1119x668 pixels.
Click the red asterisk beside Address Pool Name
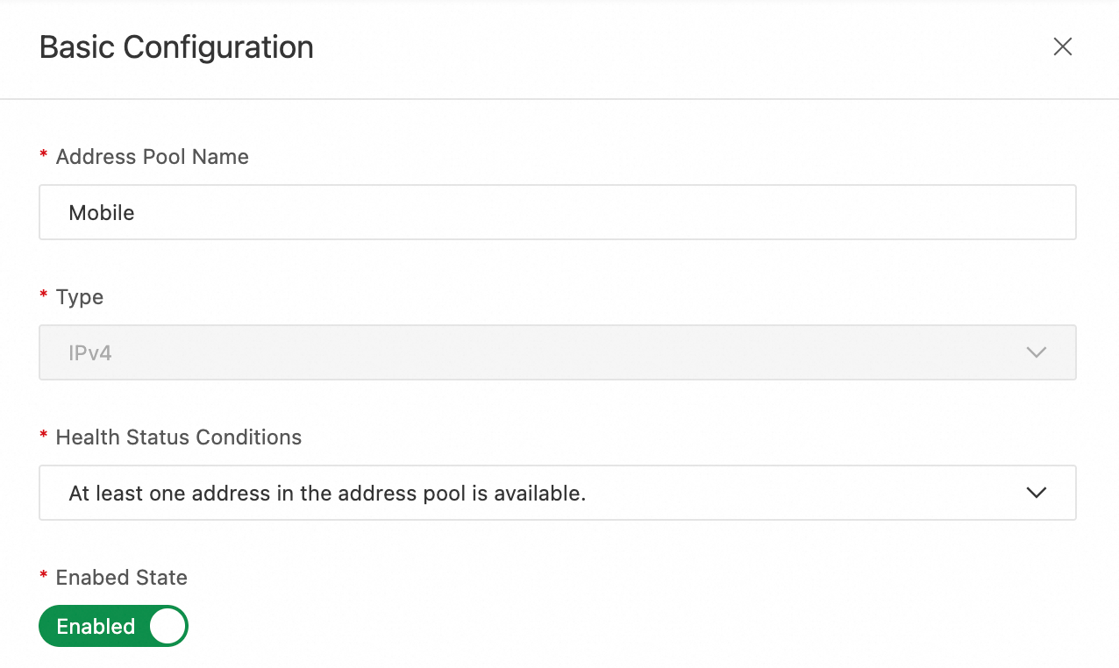(x=44, y=156)
